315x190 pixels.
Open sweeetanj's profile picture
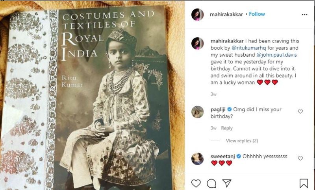click(197, 159)
